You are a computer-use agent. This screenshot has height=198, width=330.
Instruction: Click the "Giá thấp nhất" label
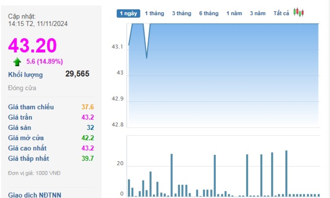[29, 159]
